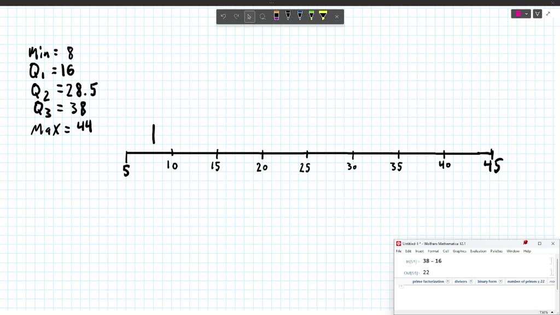560x315 pixels.
Task: Select the green pen tool
Action: [312, 16]
